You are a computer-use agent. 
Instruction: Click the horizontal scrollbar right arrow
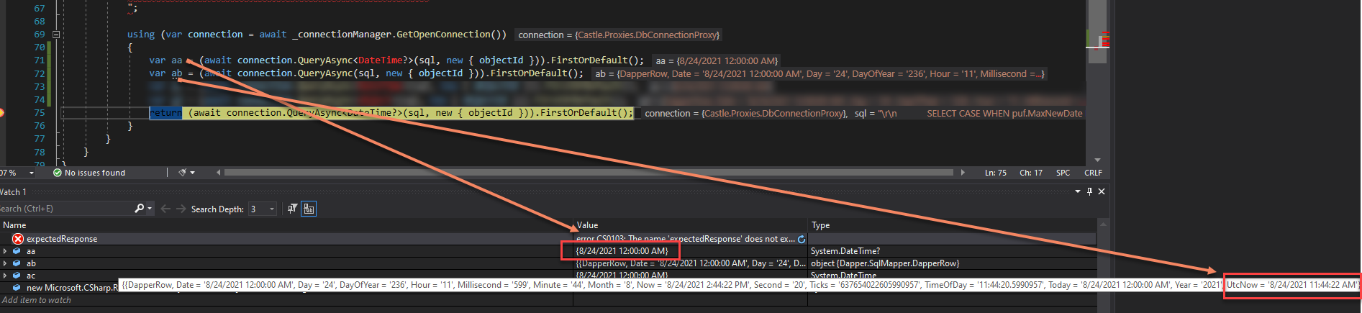[x=963, y=173]
